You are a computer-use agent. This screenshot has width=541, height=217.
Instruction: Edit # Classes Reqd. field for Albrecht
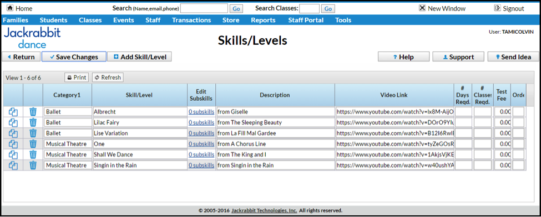(x=483, y=112)
